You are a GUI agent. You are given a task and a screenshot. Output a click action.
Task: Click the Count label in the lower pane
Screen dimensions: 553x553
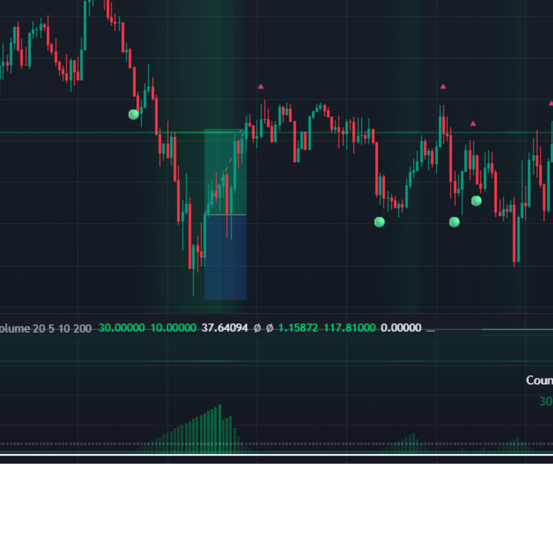539,380
